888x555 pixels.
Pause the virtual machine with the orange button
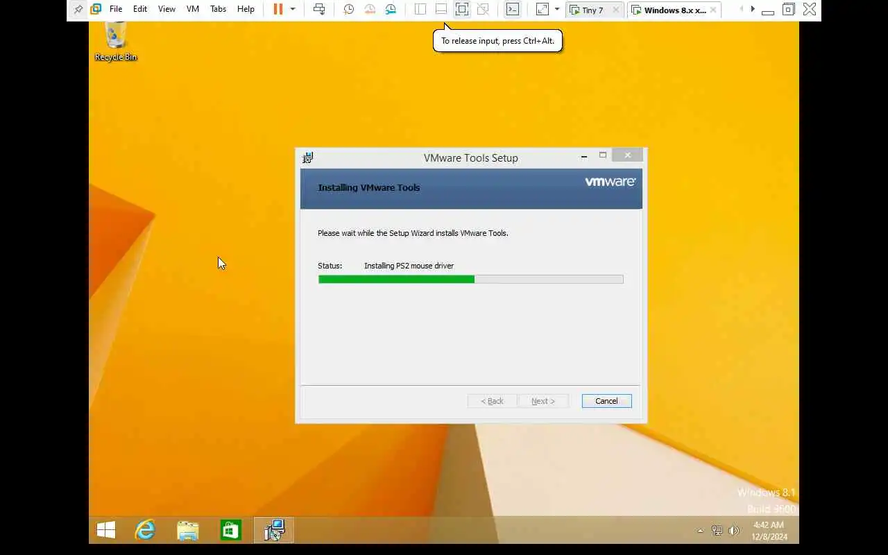[x=278, y=9]
